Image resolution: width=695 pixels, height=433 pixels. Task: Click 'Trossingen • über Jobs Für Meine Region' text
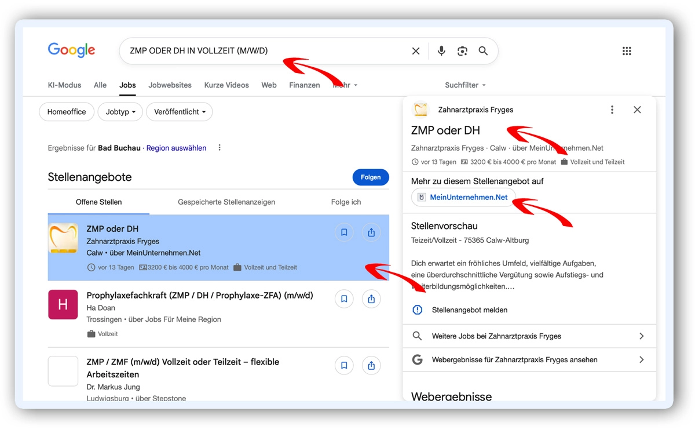click(x=153, y=319)
